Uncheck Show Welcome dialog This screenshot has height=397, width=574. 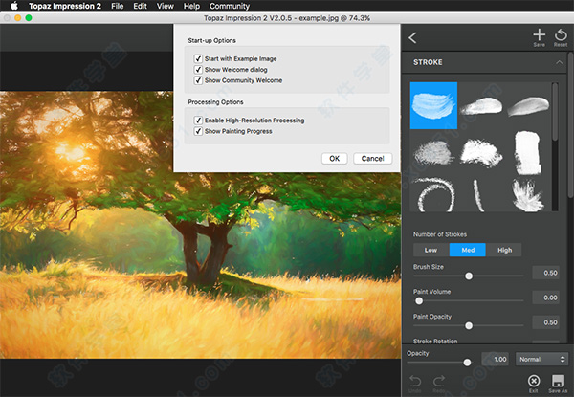point(198,70)
